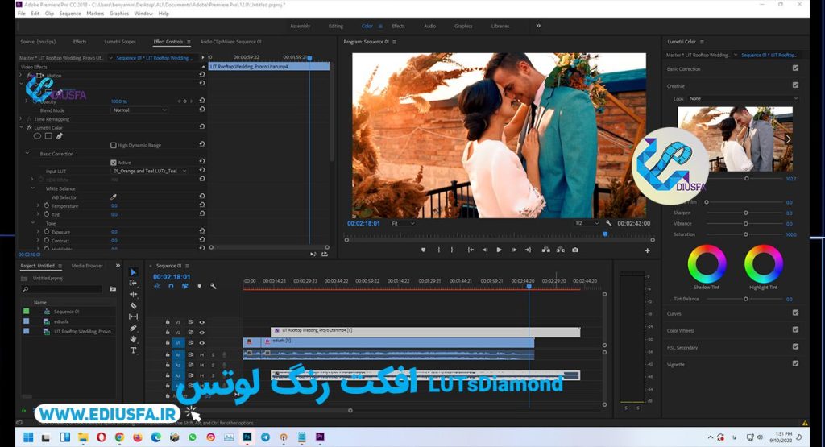Click the Add Marker icon in timeline
Viewport: 825px width, 447px height.
point(200,286)
